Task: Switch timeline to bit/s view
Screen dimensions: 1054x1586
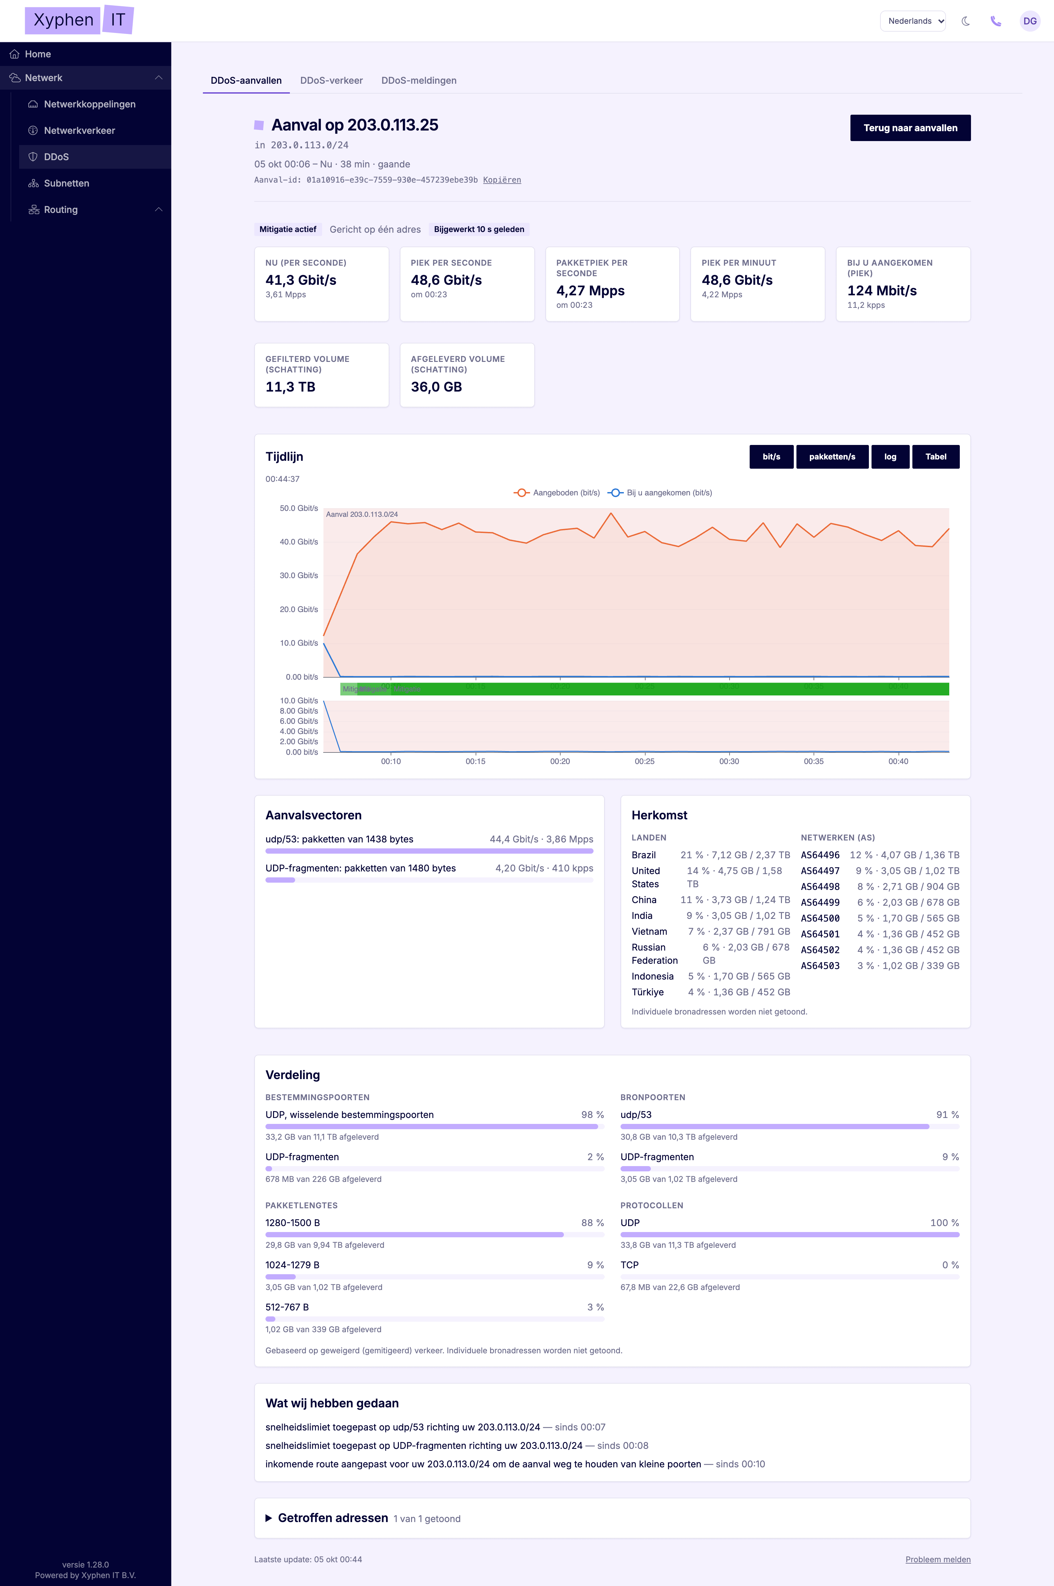Action: 771,457
